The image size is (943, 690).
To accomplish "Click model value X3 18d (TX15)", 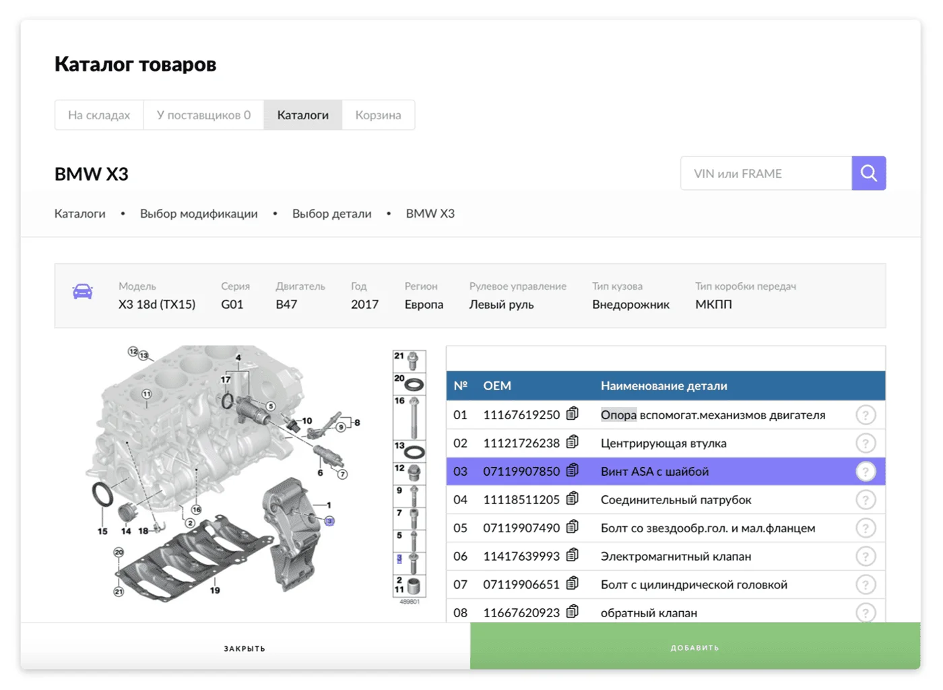I will coord(157,305).
